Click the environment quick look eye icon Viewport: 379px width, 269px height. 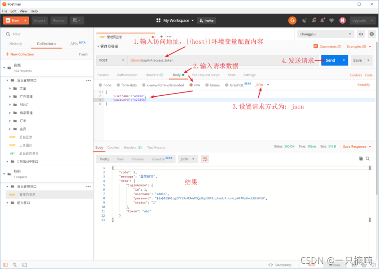coord(361,34)
